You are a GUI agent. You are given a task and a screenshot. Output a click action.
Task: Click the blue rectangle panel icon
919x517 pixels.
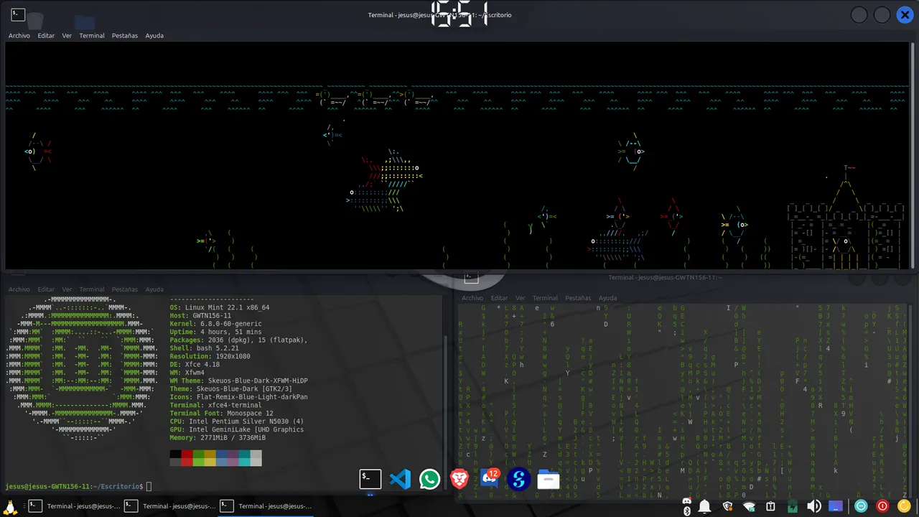(x=836, y=507)
